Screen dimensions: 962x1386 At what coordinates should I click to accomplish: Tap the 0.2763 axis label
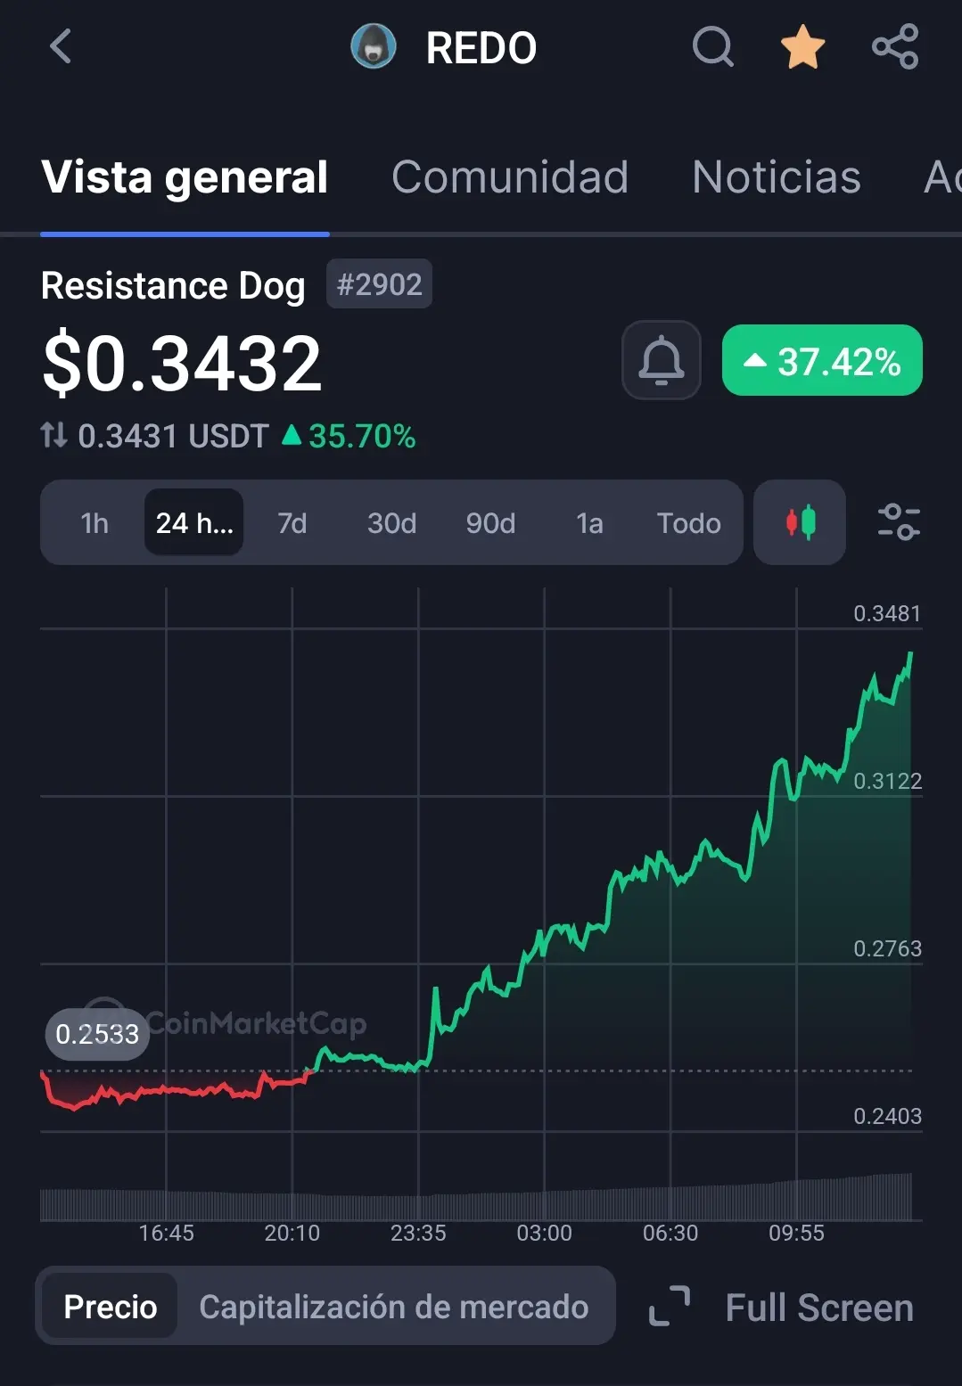887,948
